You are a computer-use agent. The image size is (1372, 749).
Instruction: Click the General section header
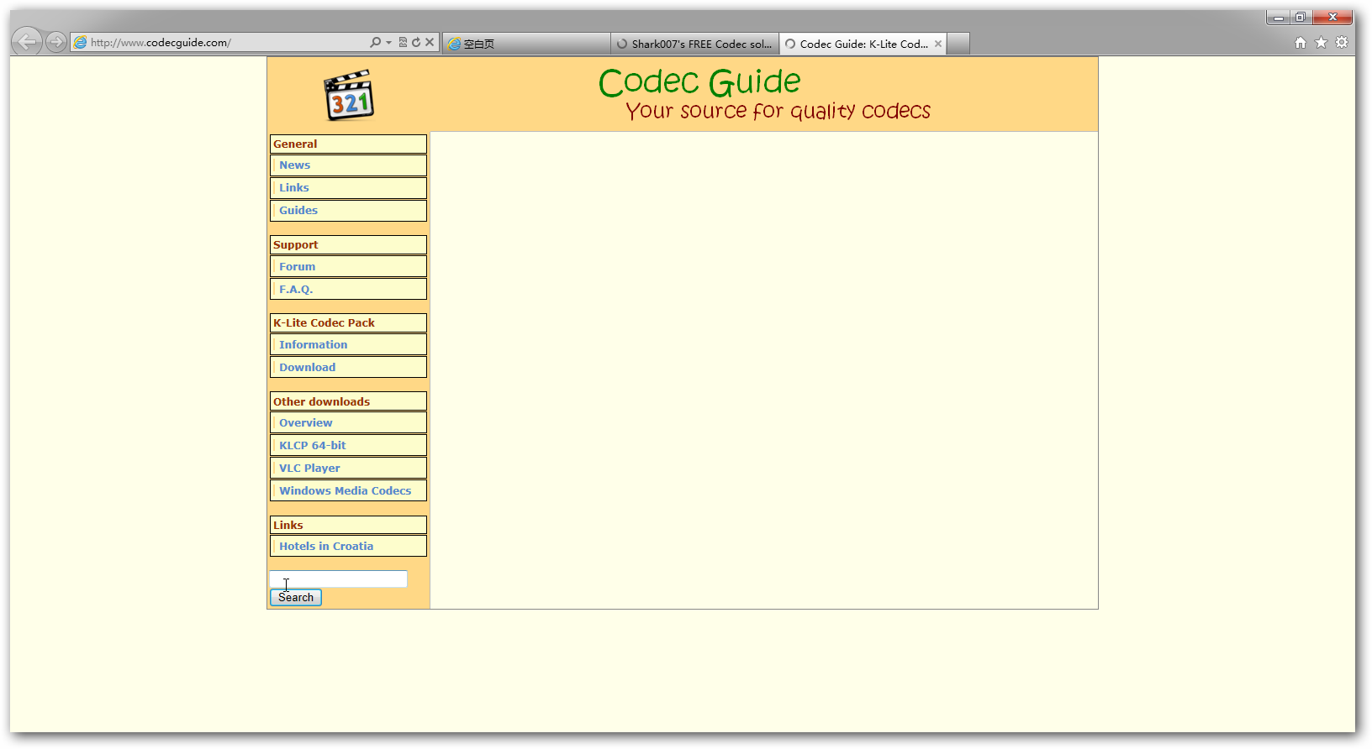[348, 144]
